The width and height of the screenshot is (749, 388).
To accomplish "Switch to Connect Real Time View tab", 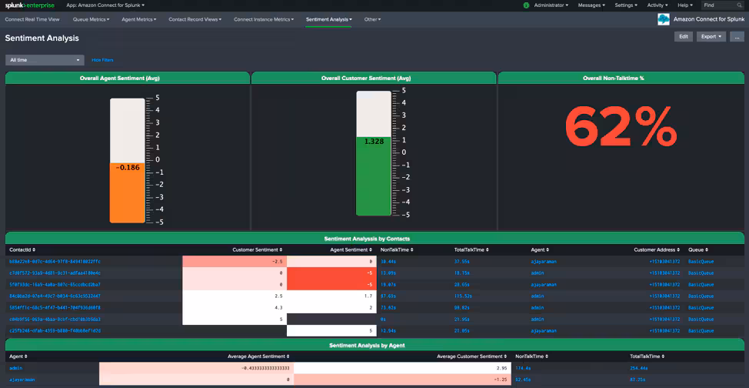I will [x=32, y=19].
